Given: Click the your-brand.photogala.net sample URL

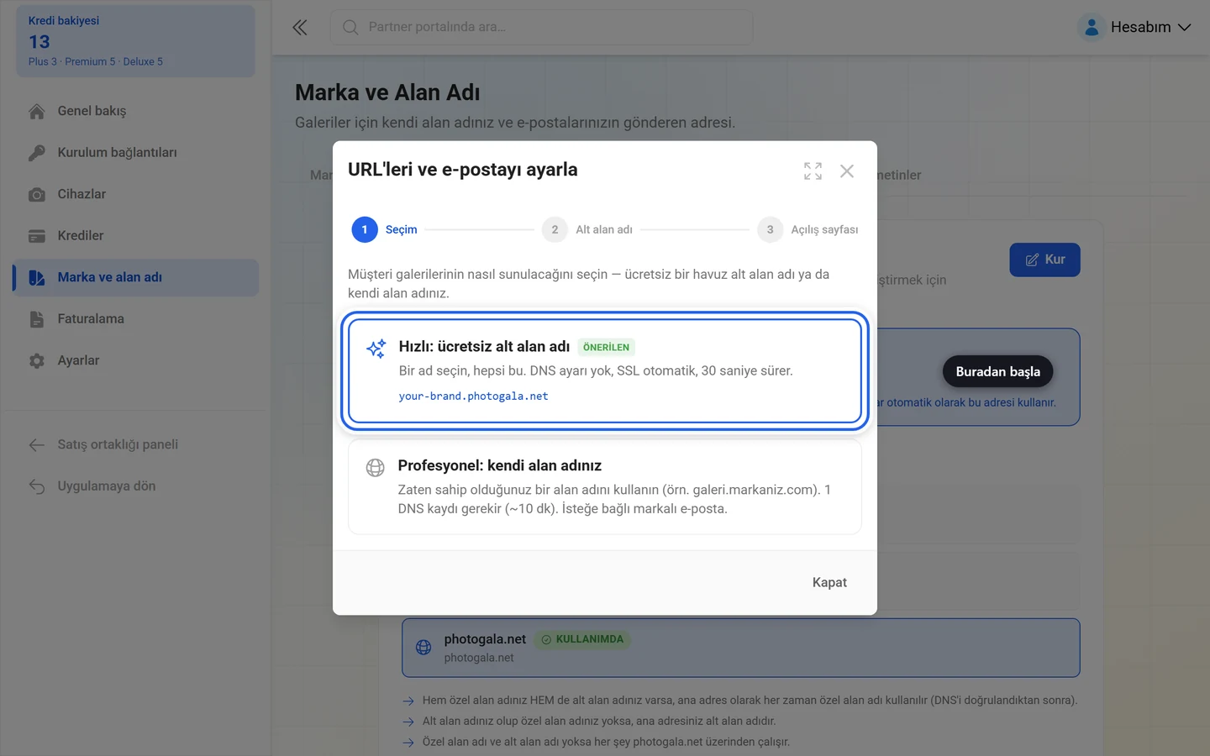Looking at the screenshot, I should click(x=473, y=396).
